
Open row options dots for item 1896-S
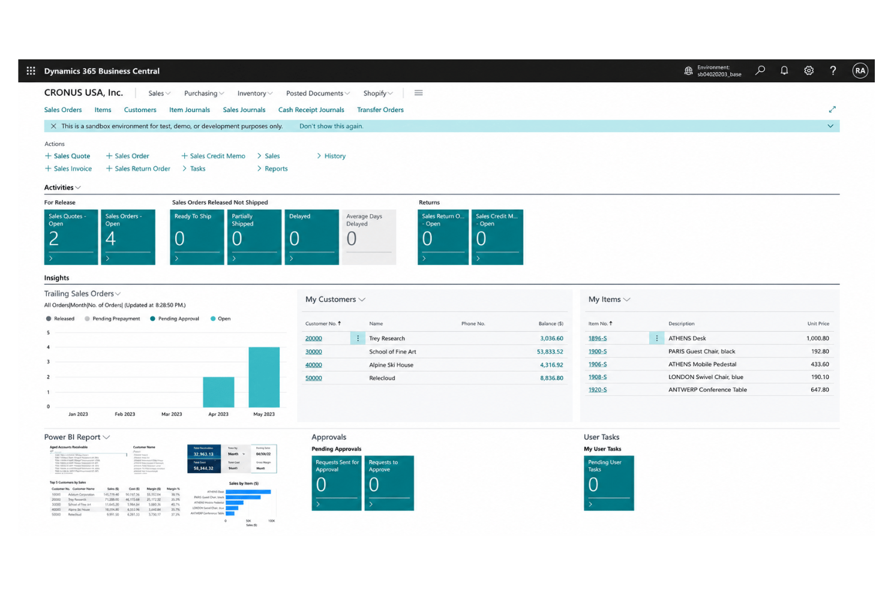coord(656,338)
